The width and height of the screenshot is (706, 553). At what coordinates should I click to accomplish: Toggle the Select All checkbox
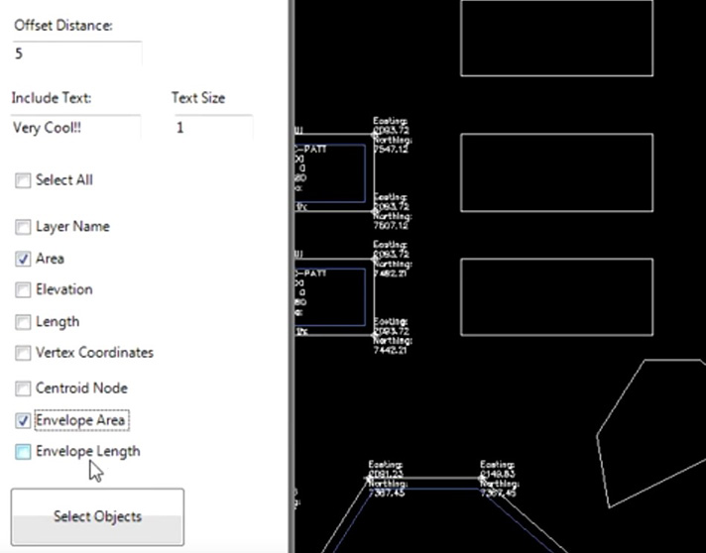(x=23, y=180)
